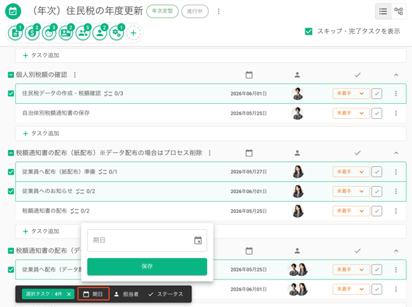Open more options beside 進行中 badge
The image size is (412, 307).
[218, 11]
